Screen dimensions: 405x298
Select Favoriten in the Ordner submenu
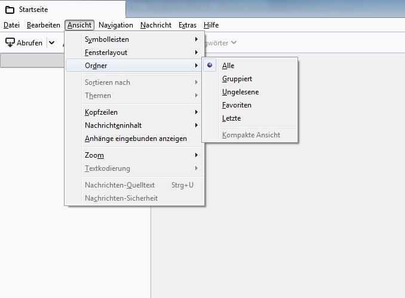237,105
